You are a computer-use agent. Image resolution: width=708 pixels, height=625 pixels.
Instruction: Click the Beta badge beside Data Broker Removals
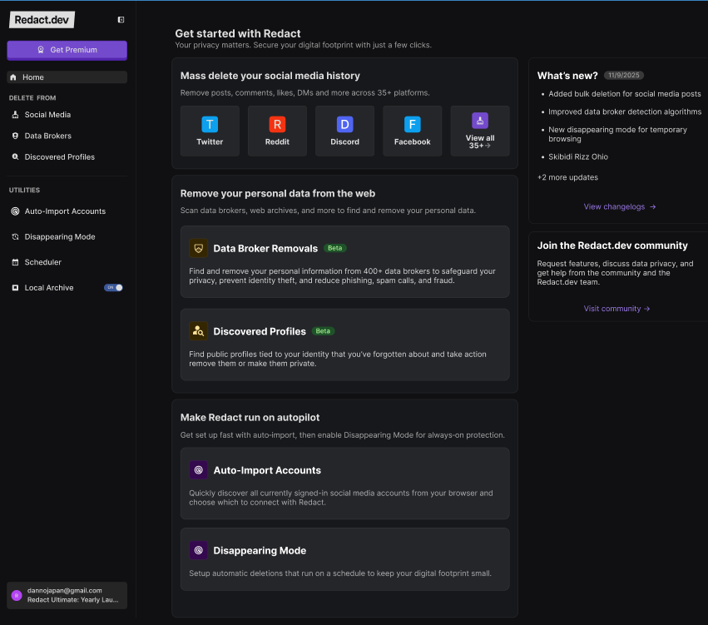coord(335,248)
